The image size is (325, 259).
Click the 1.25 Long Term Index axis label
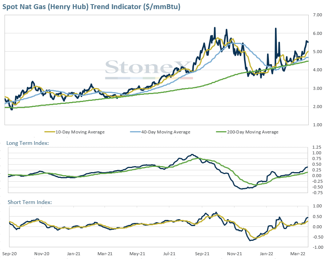point(317,147)
